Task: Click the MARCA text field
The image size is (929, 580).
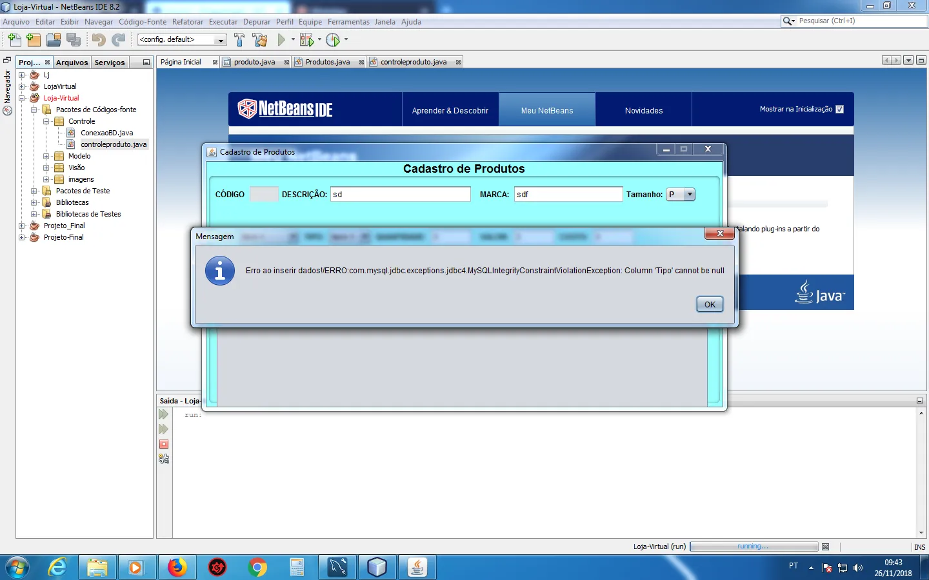Action: pos(568,194)
